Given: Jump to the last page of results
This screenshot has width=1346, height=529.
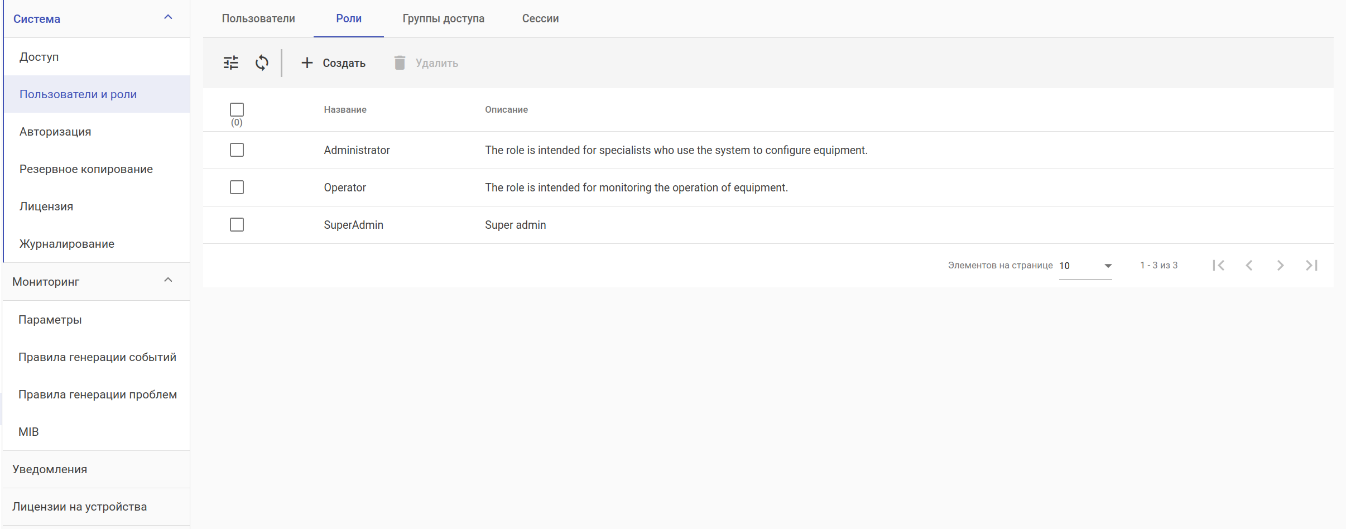Looking at the screenshot, I should pos(1311,266).
